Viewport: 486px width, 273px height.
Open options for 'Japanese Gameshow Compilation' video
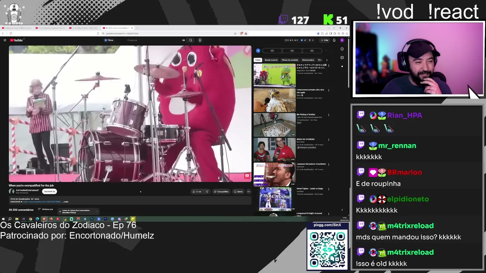coord(328,164)
